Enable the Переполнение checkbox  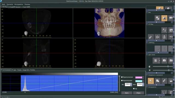point(122,77)
